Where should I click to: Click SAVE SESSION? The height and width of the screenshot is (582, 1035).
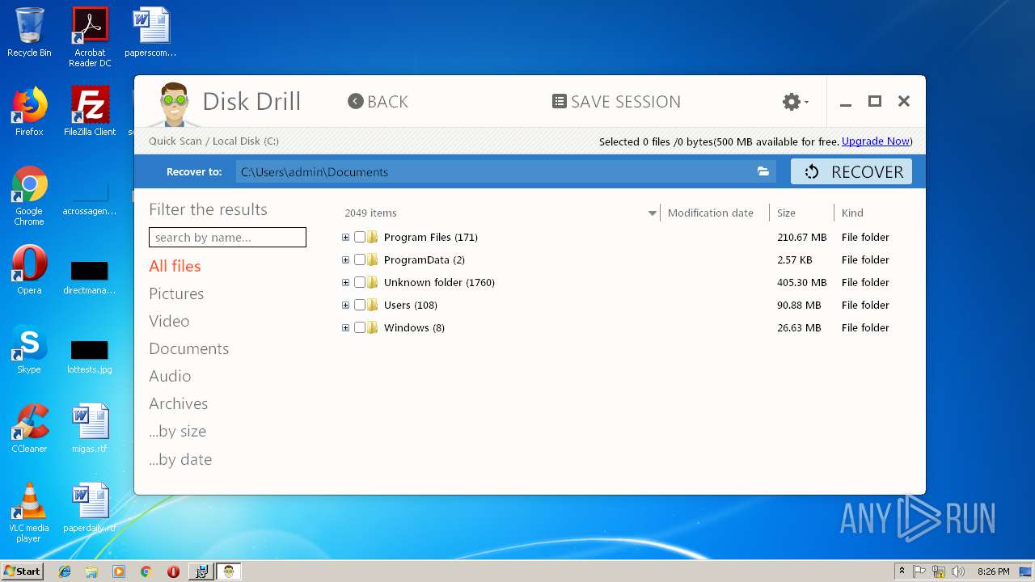tap(616, 101)
